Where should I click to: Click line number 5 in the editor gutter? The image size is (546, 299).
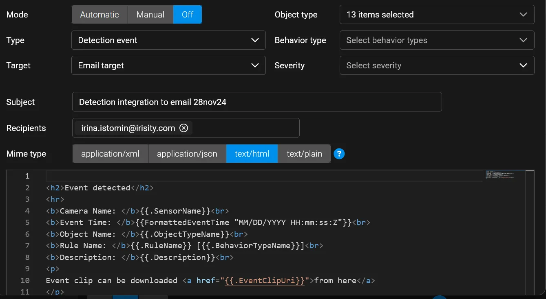[27, 223]
